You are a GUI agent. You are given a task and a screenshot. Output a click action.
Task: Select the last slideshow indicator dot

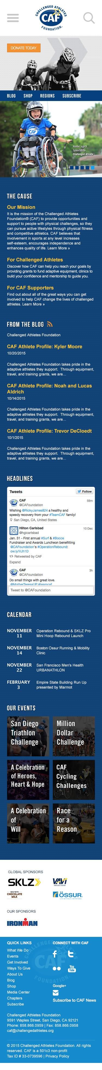tap(93, 168)
